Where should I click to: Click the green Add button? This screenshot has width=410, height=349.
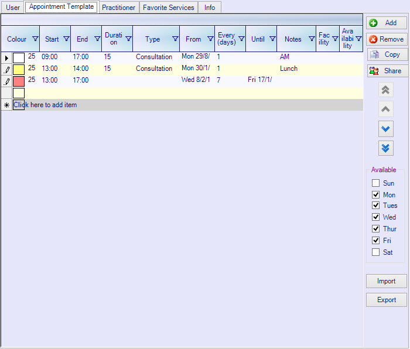(386, 23)
